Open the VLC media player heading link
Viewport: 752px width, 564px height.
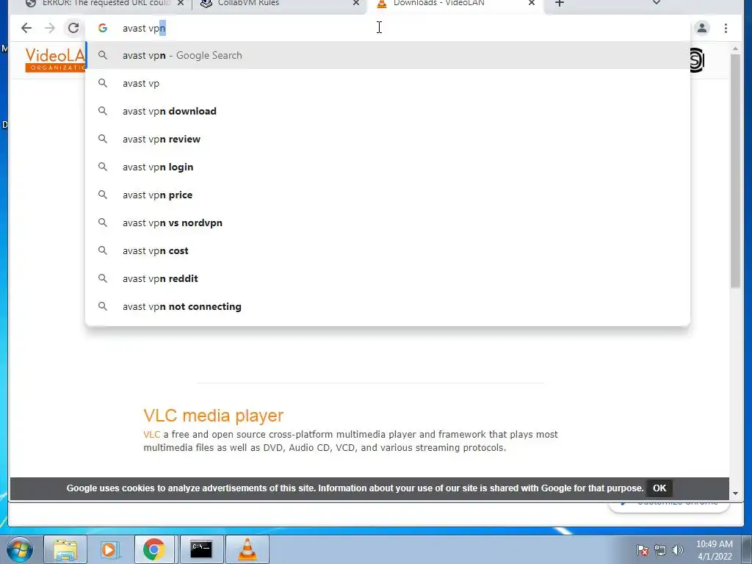(x=214, y=416)
